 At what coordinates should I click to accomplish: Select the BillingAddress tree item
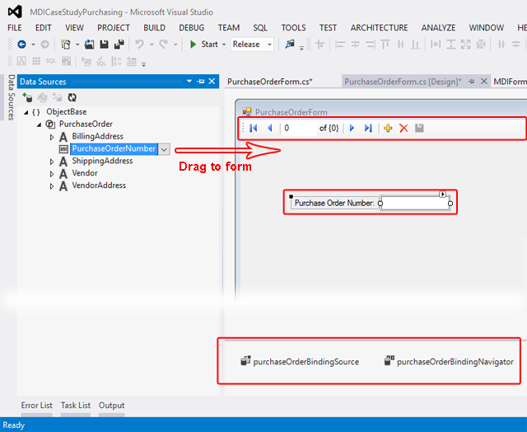pos(97,136)
